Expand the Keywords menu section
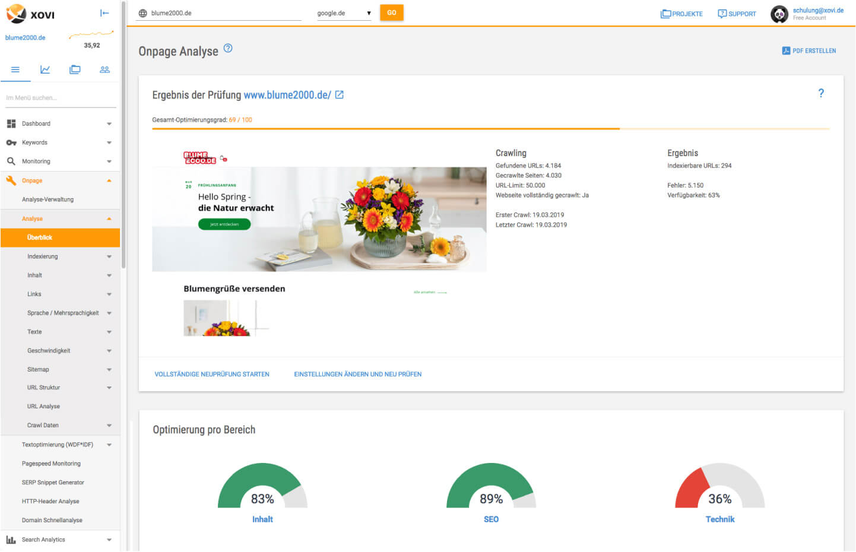The height and width of the screenshot is (552, 856). click(x=109, y=143)
